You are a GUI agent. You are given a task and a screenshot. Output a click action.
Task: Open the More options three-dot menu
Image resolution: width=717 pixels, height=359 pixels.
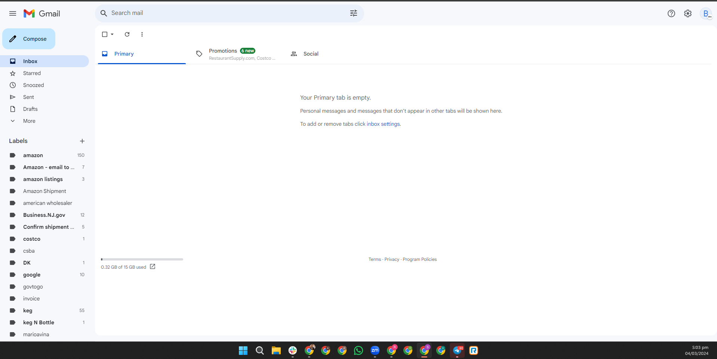tap(142, 34)
